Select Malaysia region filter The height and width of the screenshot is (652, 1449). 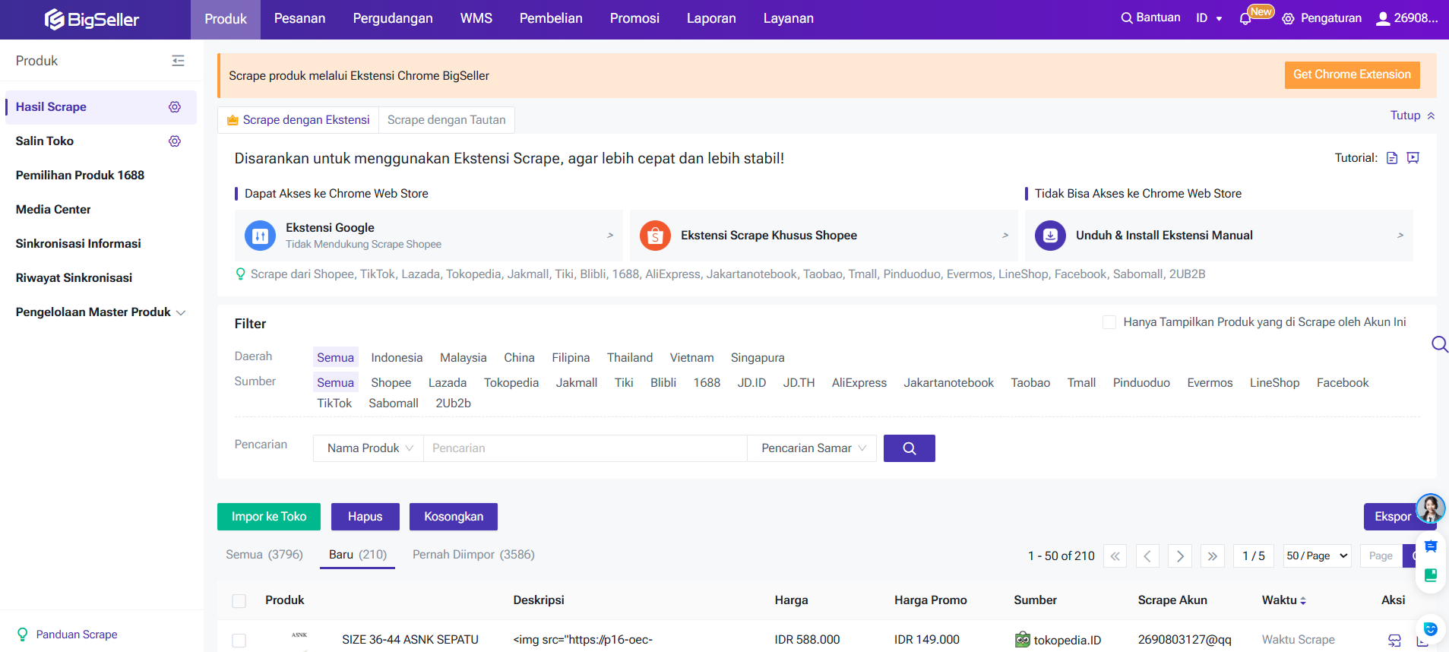click(x=463, y=358)
